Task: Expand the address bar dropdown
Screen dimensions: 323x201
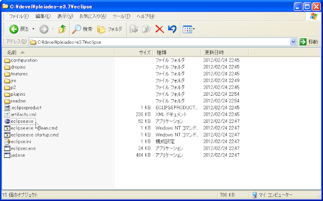Action: point(293,42)
